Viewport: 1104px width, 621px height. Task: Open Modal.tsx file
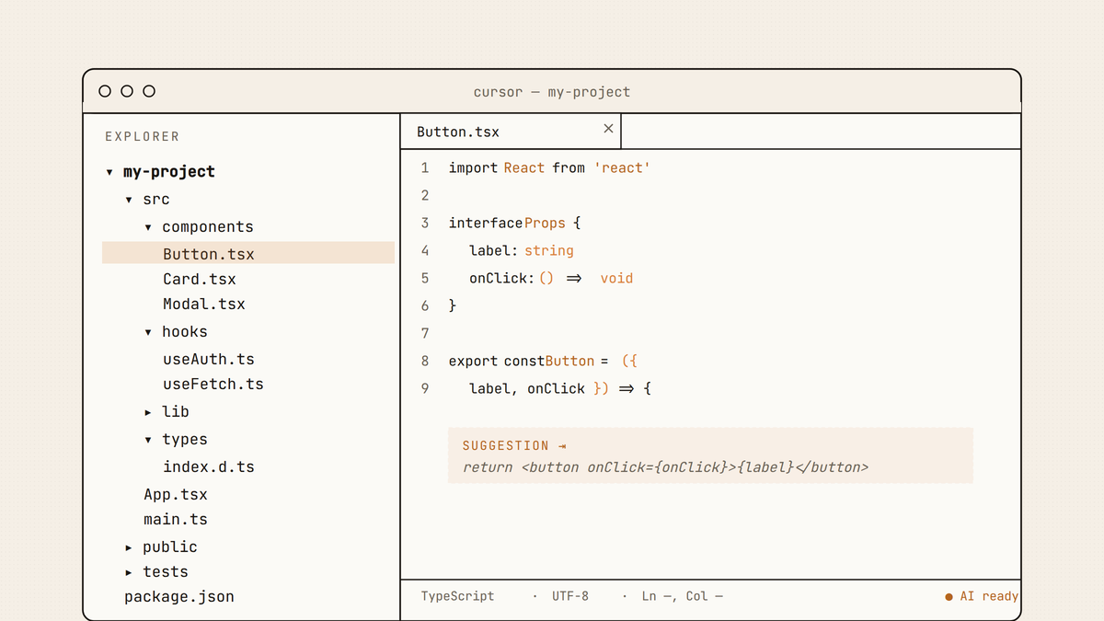click(204, 304)
